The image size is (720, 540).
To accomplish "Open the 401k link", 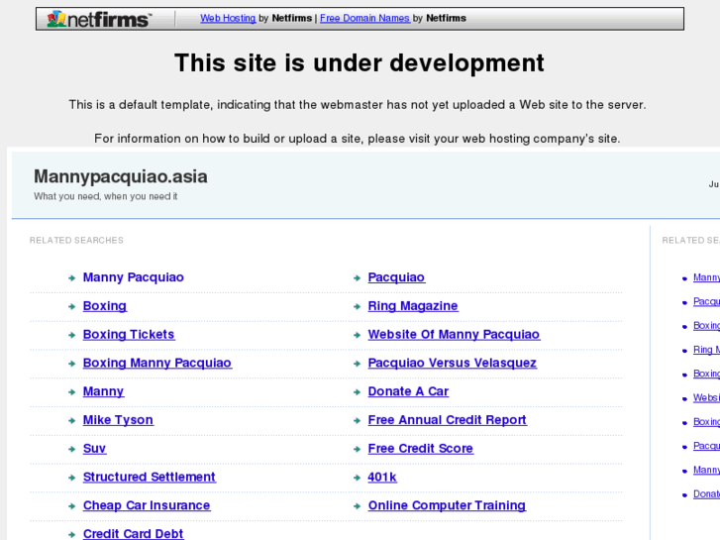I will click(x=382, y=477).
